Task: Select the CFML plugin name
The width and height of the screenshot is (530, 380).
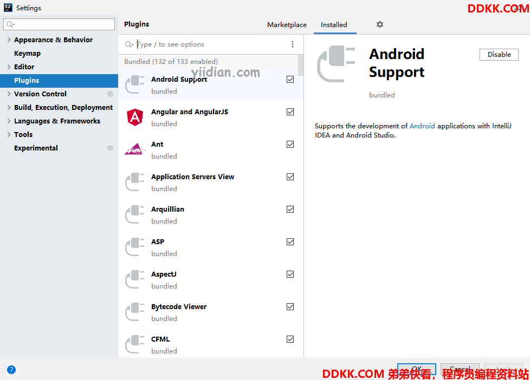Action: (160, 339)
